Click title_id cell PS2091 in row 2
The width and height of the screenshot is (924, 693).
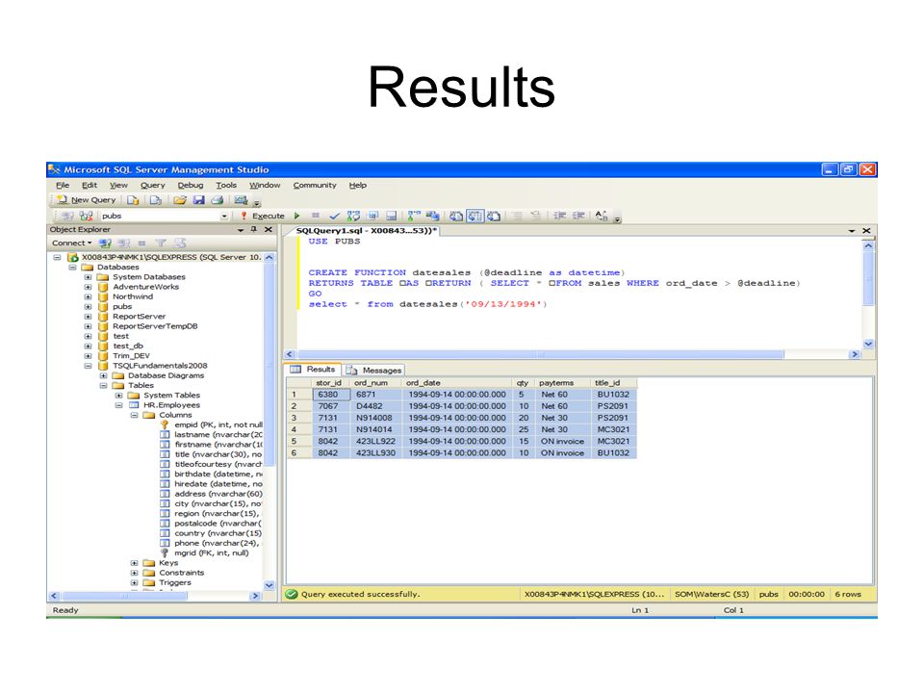click(613, 406)
